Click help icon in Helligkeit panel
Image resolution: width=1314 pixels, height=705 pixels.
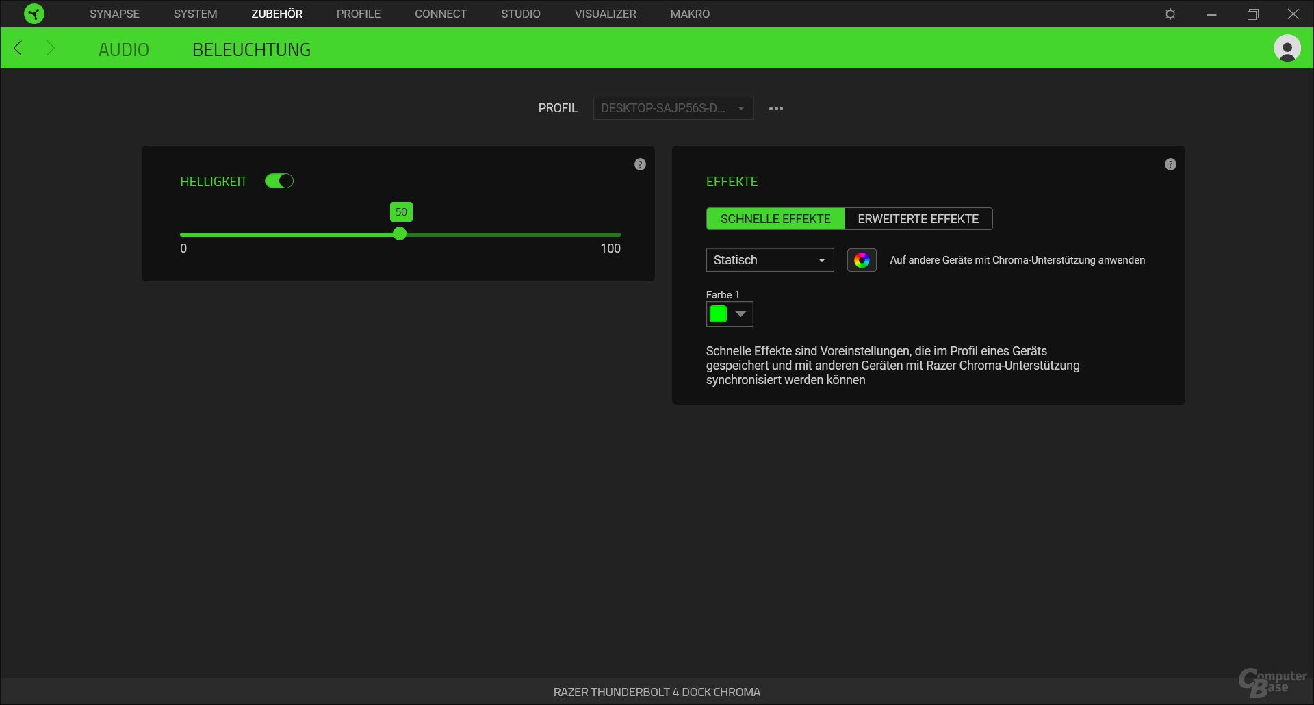[x=640, y=164]
